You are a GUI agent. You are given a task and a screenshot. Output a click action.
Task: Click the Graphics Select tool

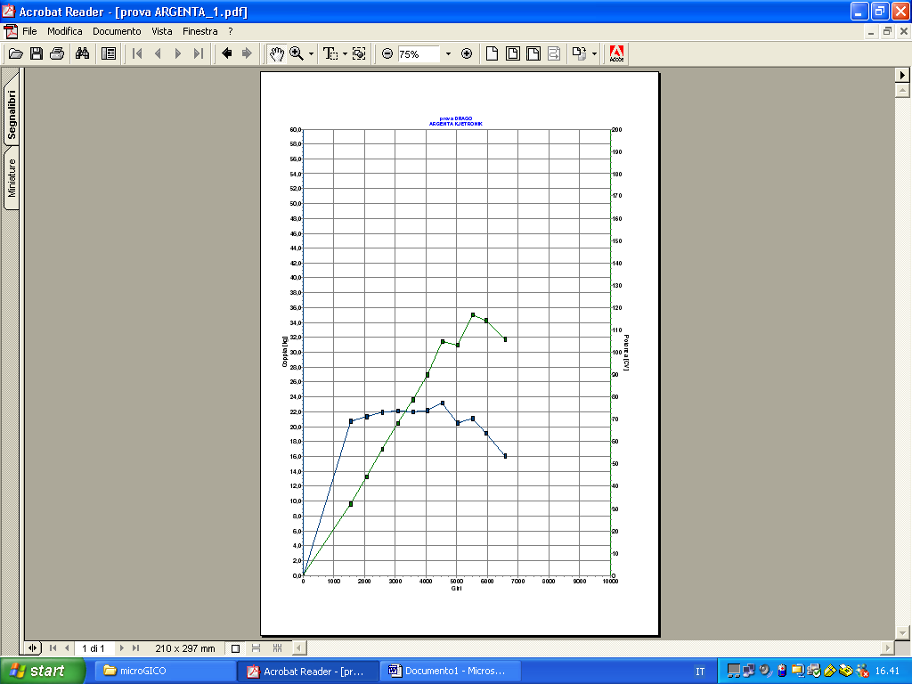359,53
